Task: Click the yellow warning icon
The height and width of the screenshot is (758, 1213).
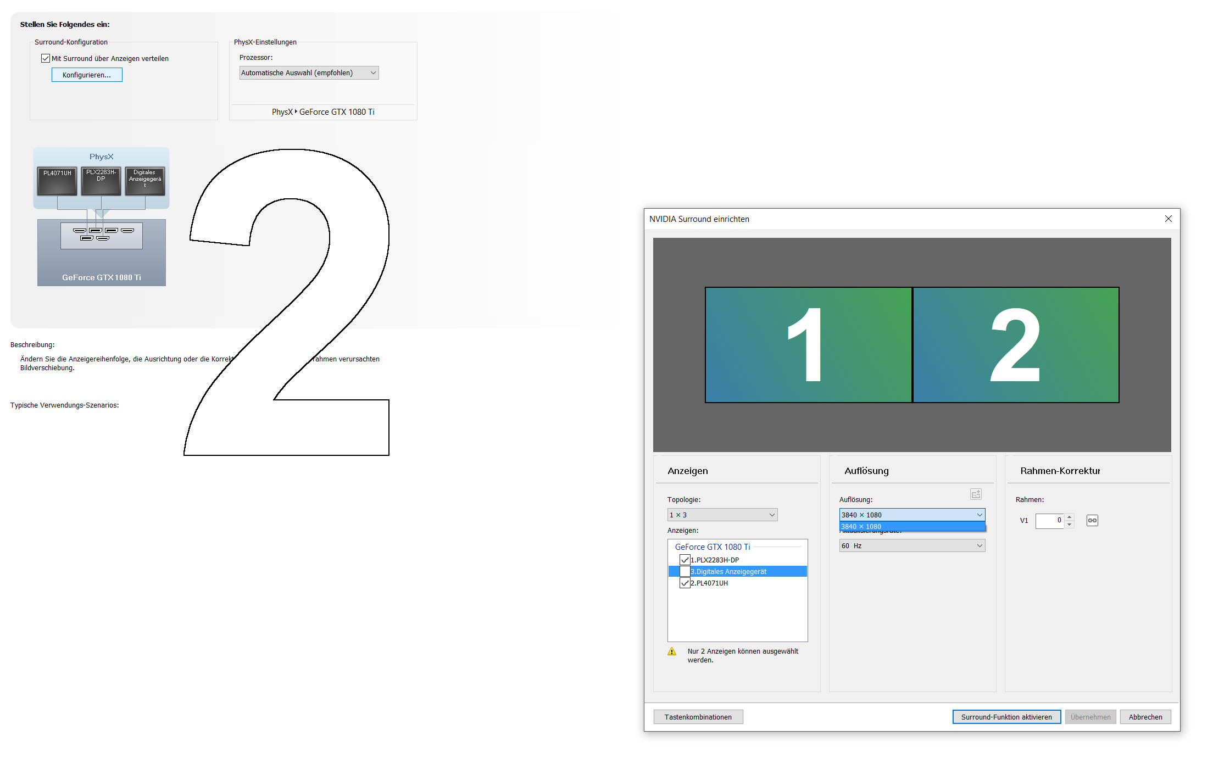Action: coord(672,651)
